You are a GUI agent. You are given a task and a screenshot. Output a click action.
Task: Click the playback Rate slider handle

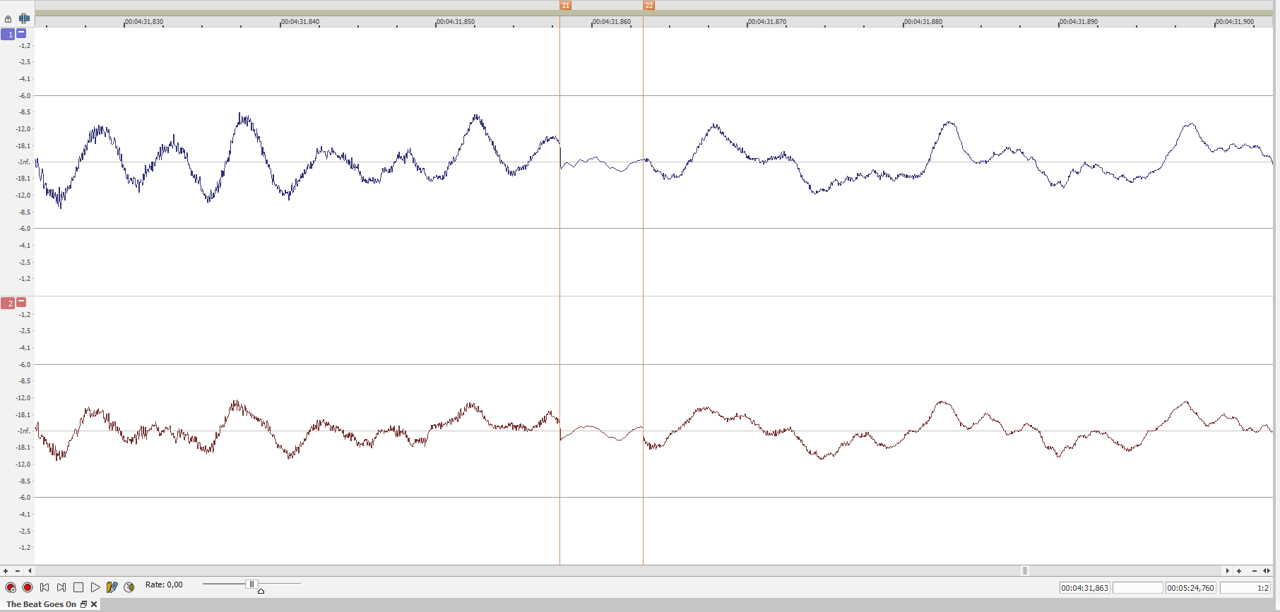(251, 584)
